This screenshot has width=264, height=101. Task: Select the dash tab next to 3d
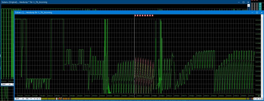coord(31,99)
